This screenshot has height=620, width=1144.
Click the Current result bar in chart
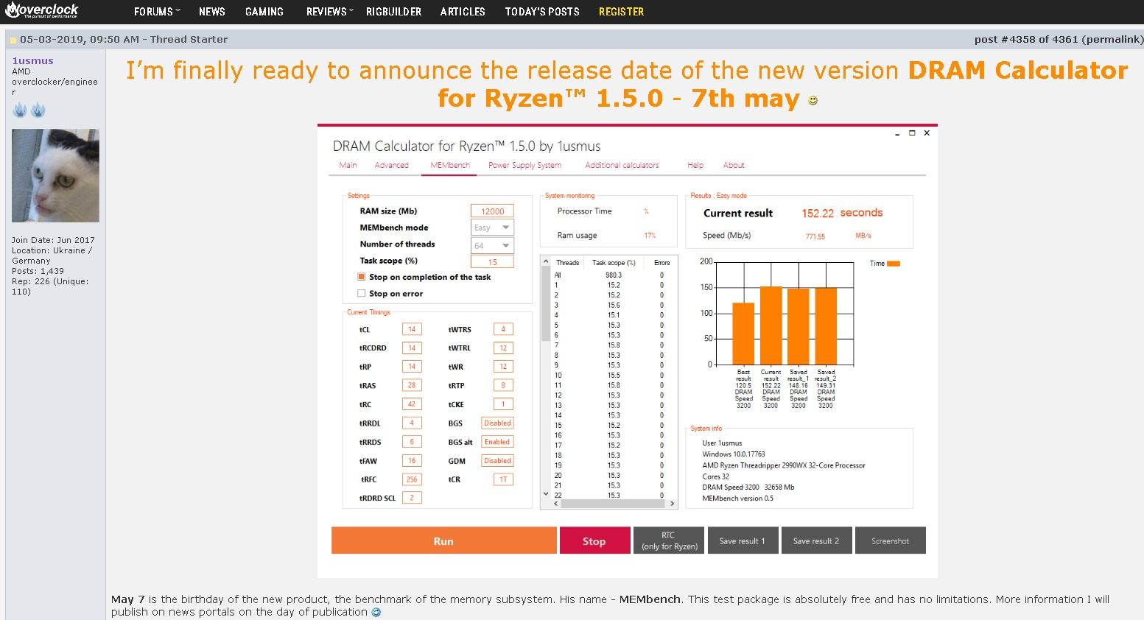771,325
